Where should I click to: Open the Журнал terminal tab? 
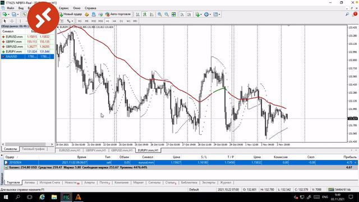click(x=225, y=182)
